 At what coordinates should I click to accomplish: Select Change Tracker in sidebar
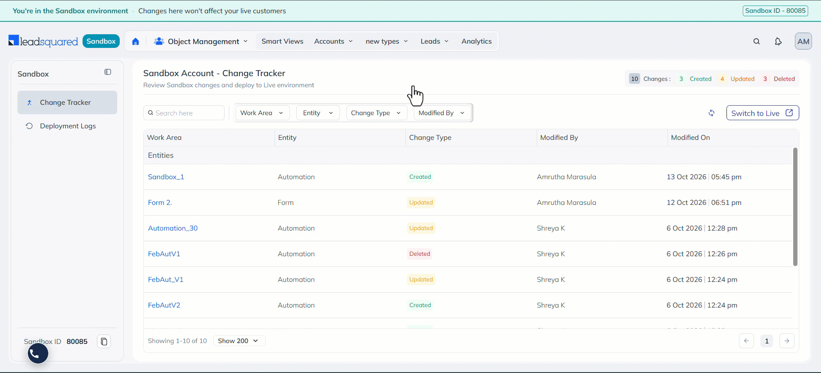click(x=67, y=103)
